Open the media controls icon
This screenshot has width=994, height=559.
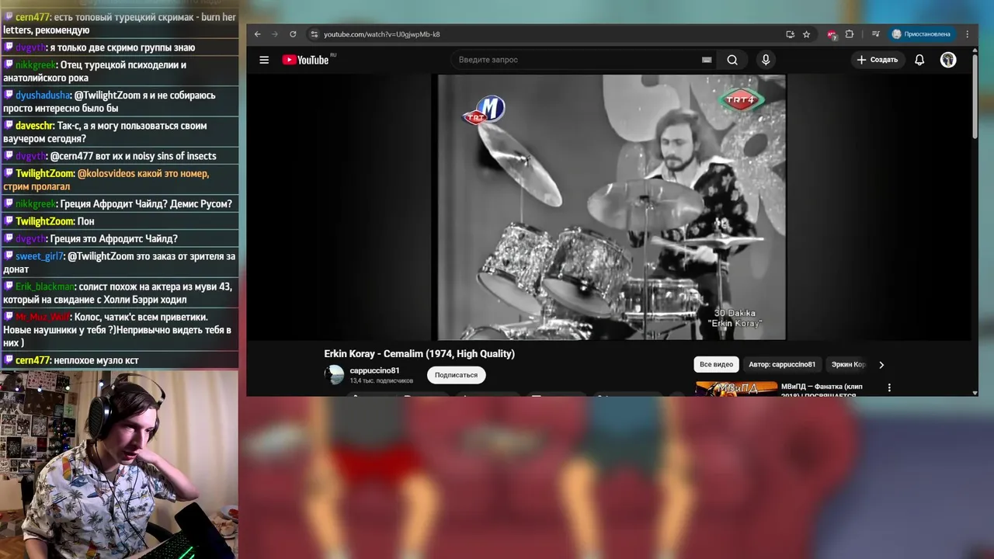pos(875,34)
